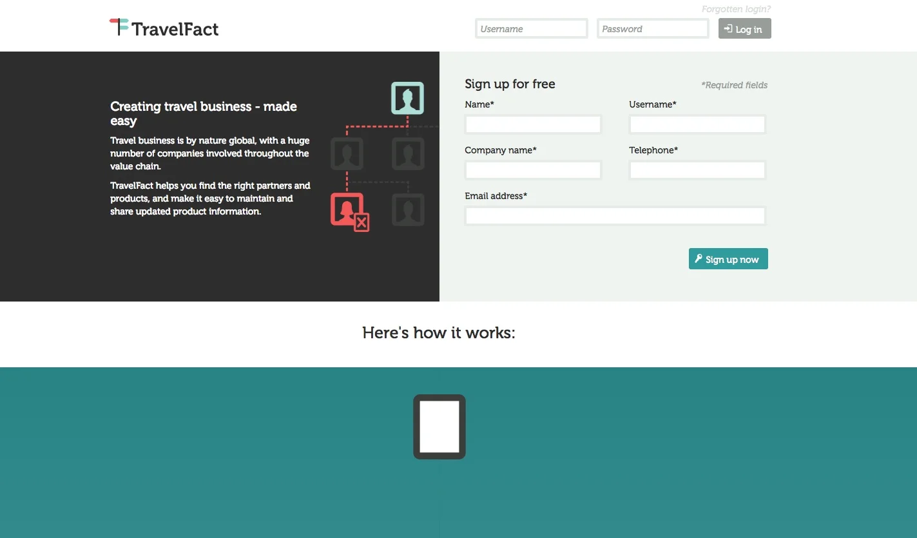Viewport: 917px width, 538px height.
Task: Focus the login Username field
Action: [532, 28]
